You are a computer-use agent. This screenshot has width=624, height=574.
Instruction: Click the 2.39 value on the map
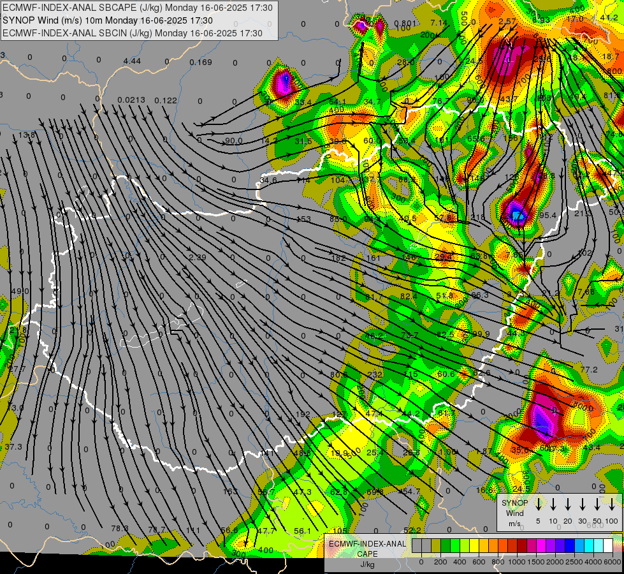tap(198, 257)
